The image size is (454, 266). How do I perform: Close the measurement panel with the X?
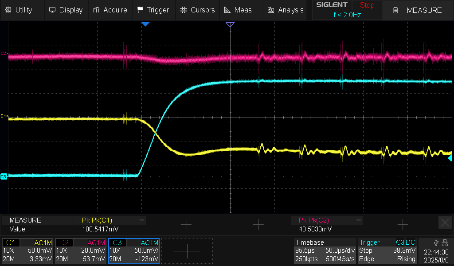click(x=445, y=223)
